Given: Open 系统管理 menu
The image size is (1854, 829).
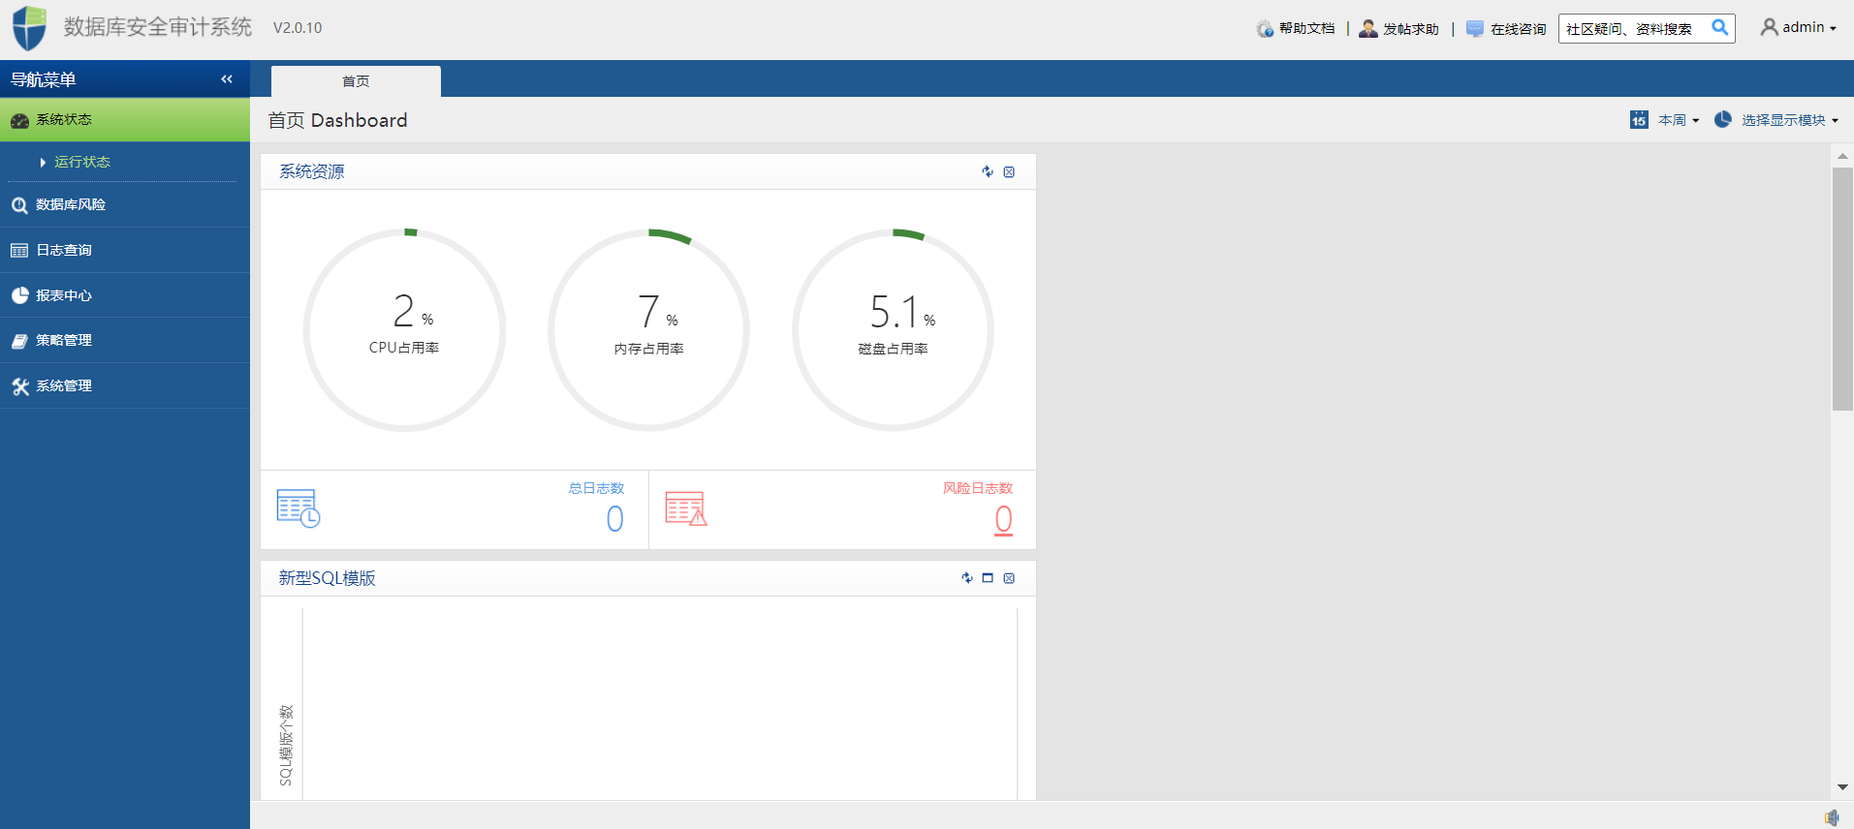Looking at the screenshot, I should coord(125,385).
